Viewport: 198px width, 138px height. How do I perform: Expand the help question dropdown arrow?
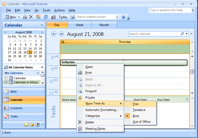pyautogui.click(x=193, y=10)
